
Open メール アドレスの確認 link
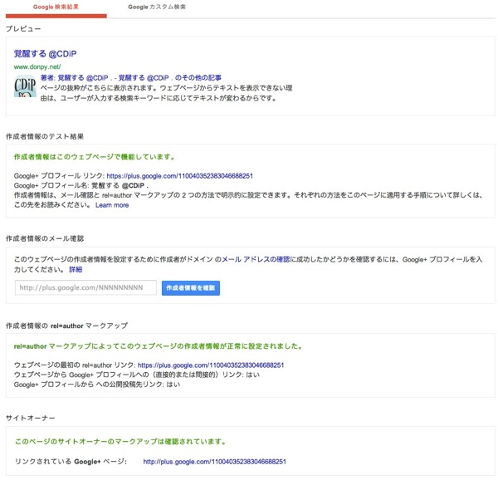click(256, 259)
